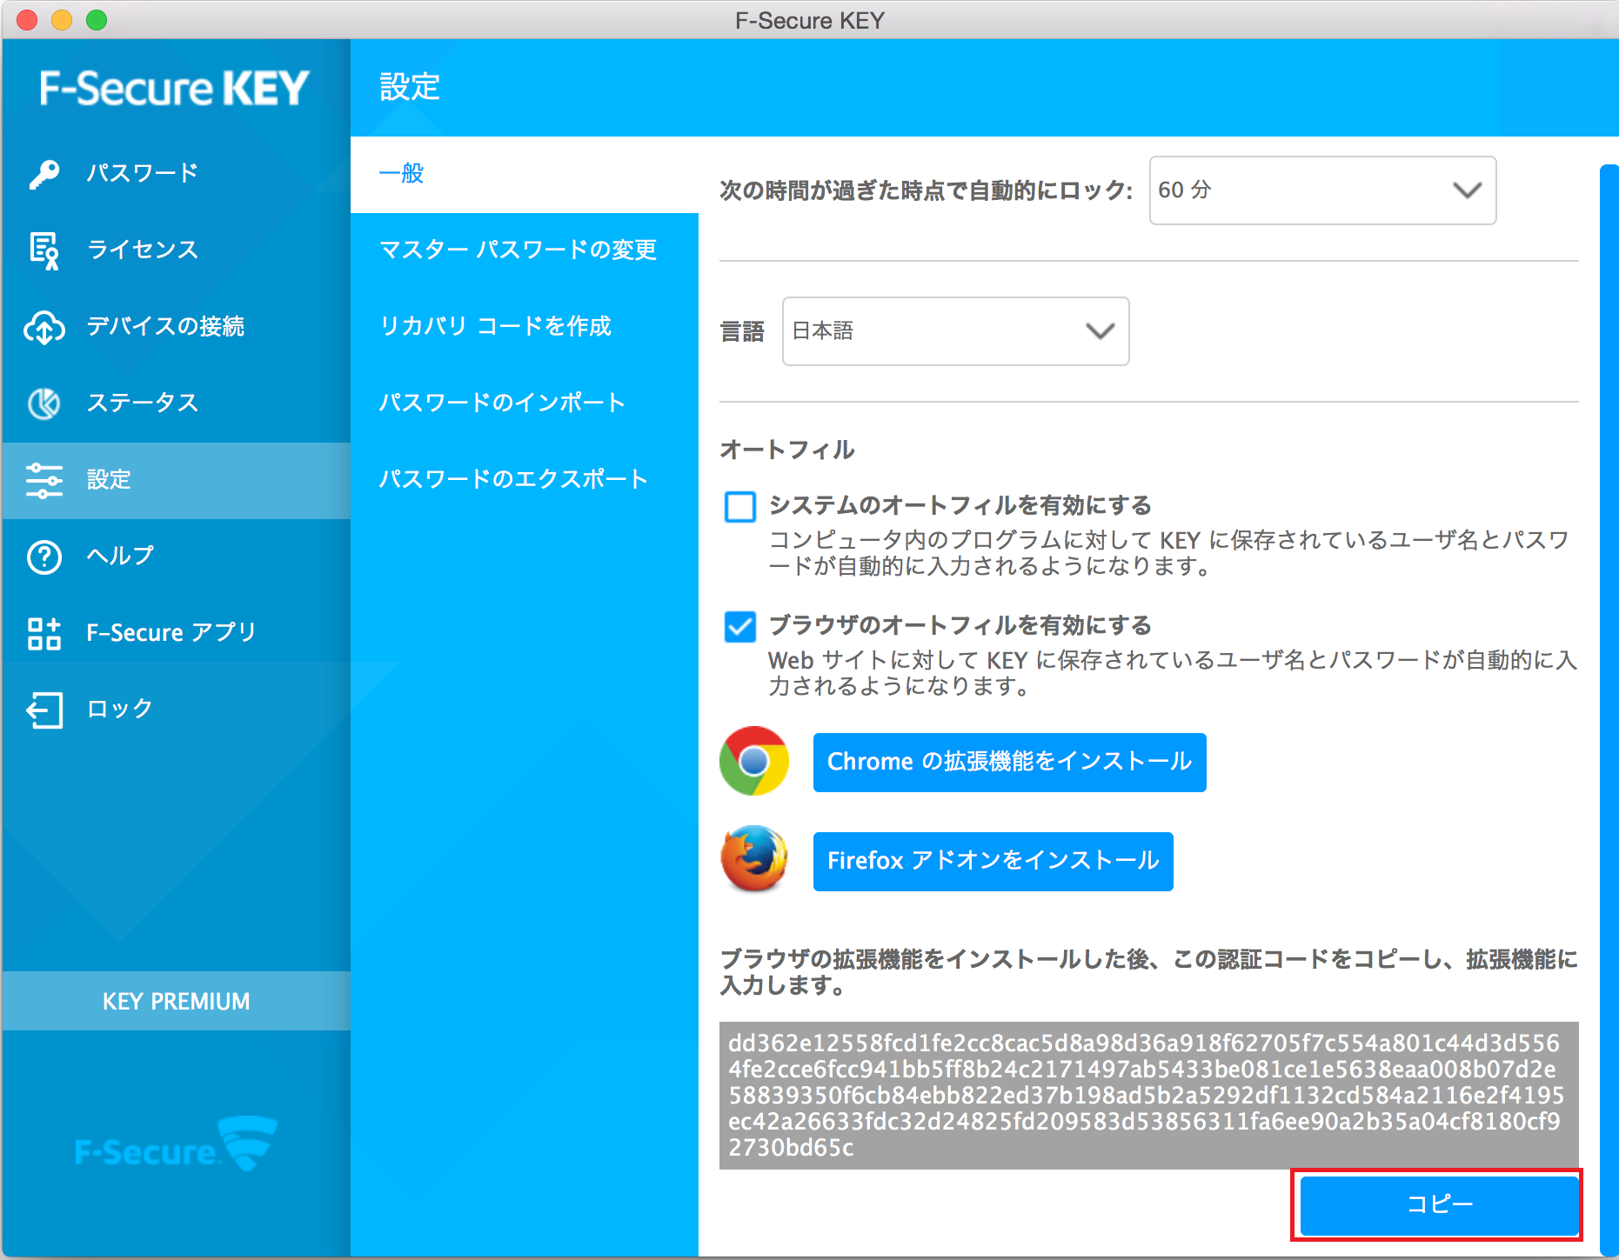Open the ライセンス section

tap(177, 250)
